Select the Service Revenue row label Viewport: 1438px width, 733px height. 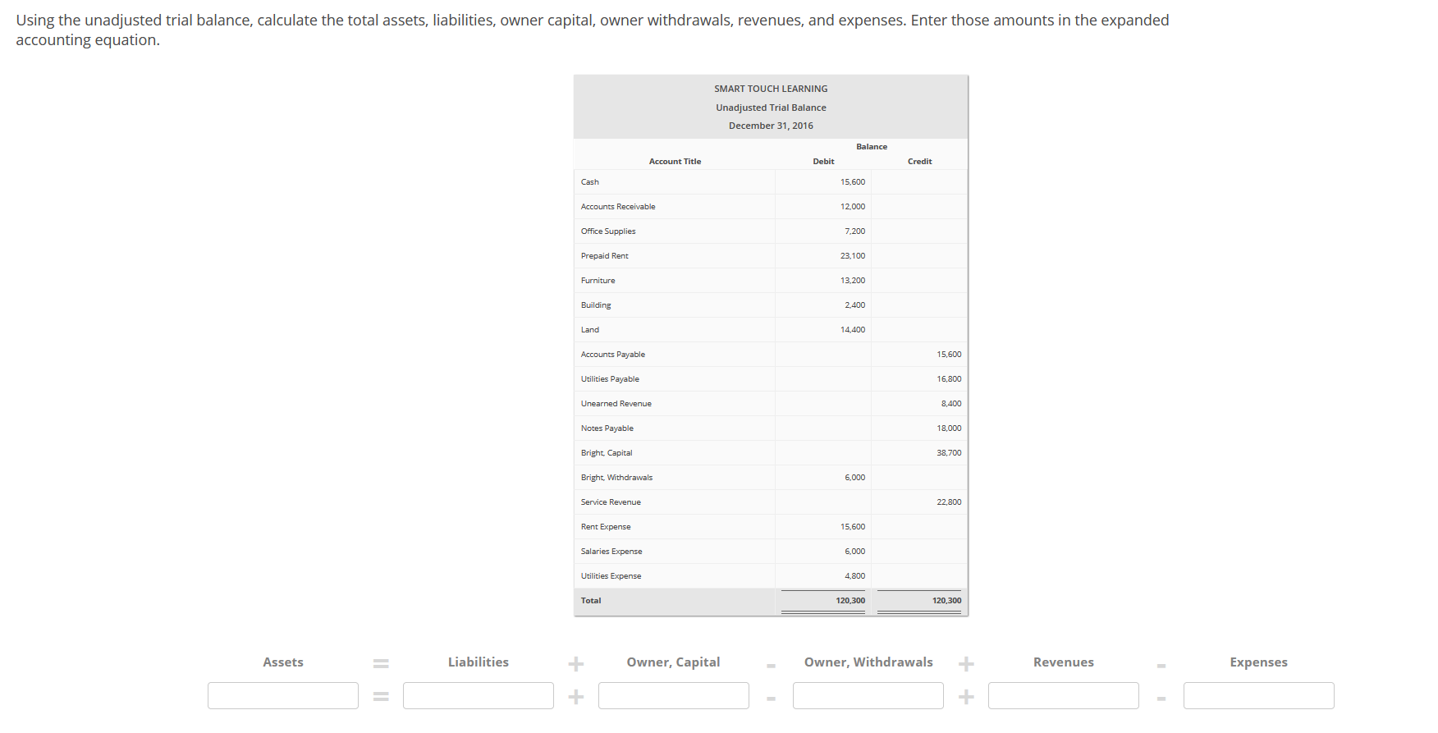click(x=611, y=502)
